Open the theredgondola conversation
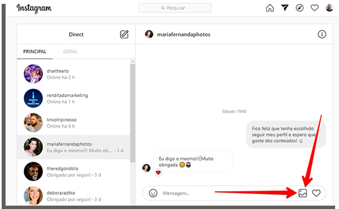Screen dimensions: 339x209 pos(73,172)
